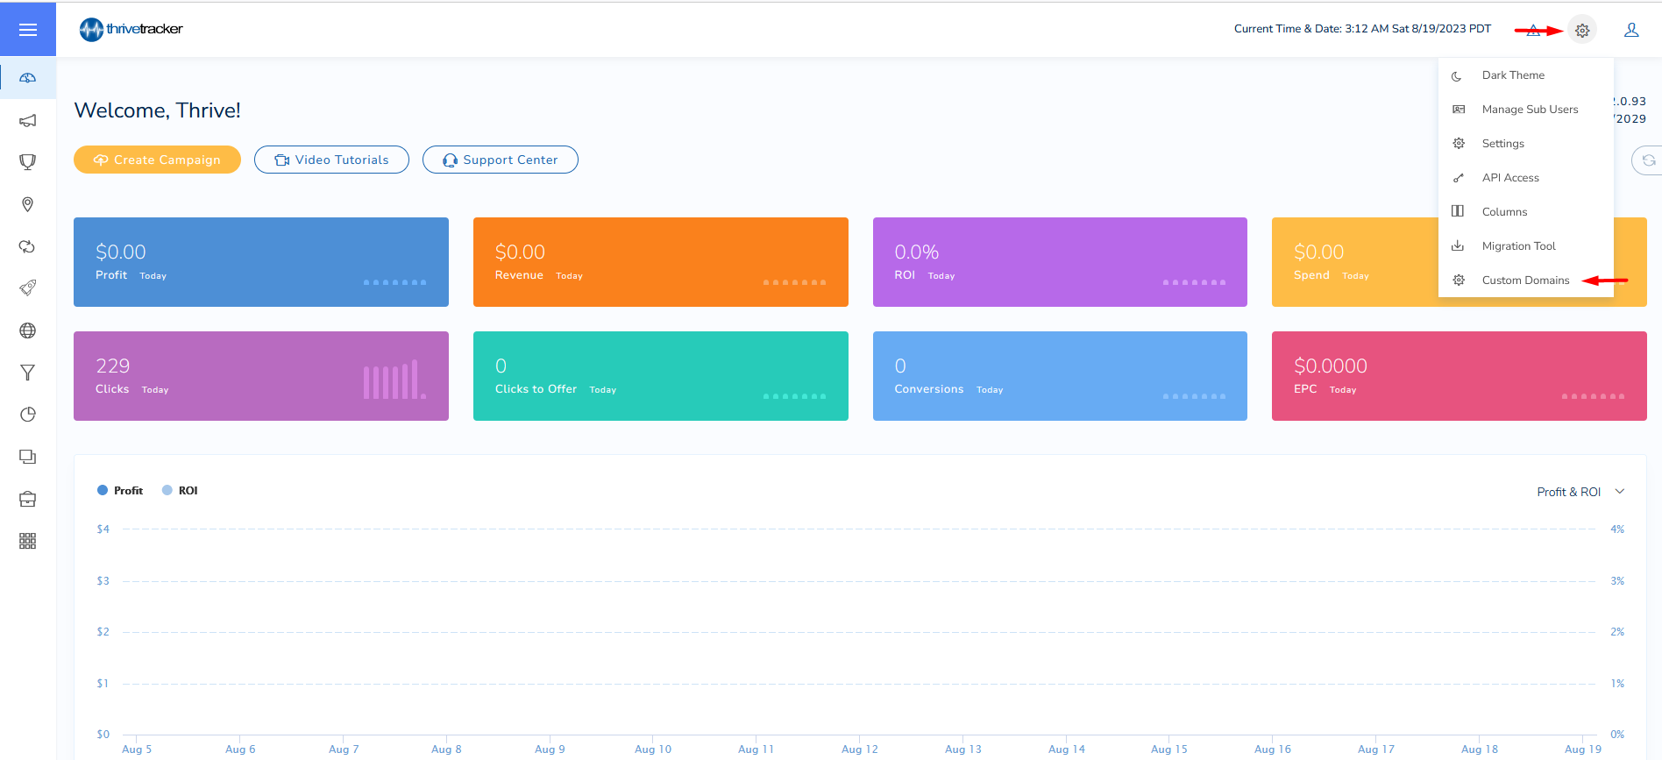The width and height of the screenshot is (1662, 760).
Task: Open campaigns via the megaphone sidebar icon
Action: [28, 120]
